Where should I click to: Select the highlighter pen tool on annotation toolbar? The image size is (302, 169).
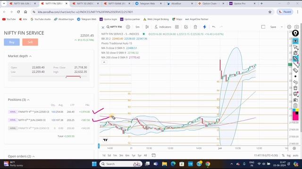pos(295,59)
